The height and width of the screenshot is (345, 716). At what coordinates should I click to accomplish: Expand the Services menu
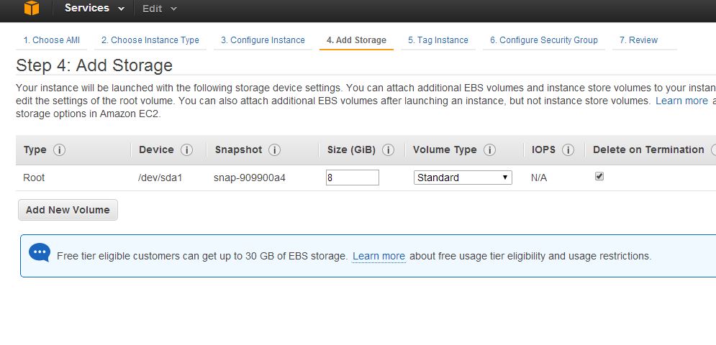click(94, 8)
